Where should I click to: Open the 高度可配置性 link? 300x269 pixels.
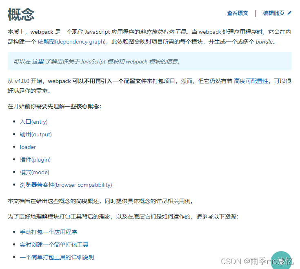click(x=251, y=81)
